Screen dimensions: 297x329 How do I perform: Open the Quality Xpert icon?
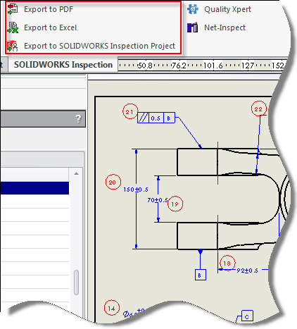(x=193, y=9)
